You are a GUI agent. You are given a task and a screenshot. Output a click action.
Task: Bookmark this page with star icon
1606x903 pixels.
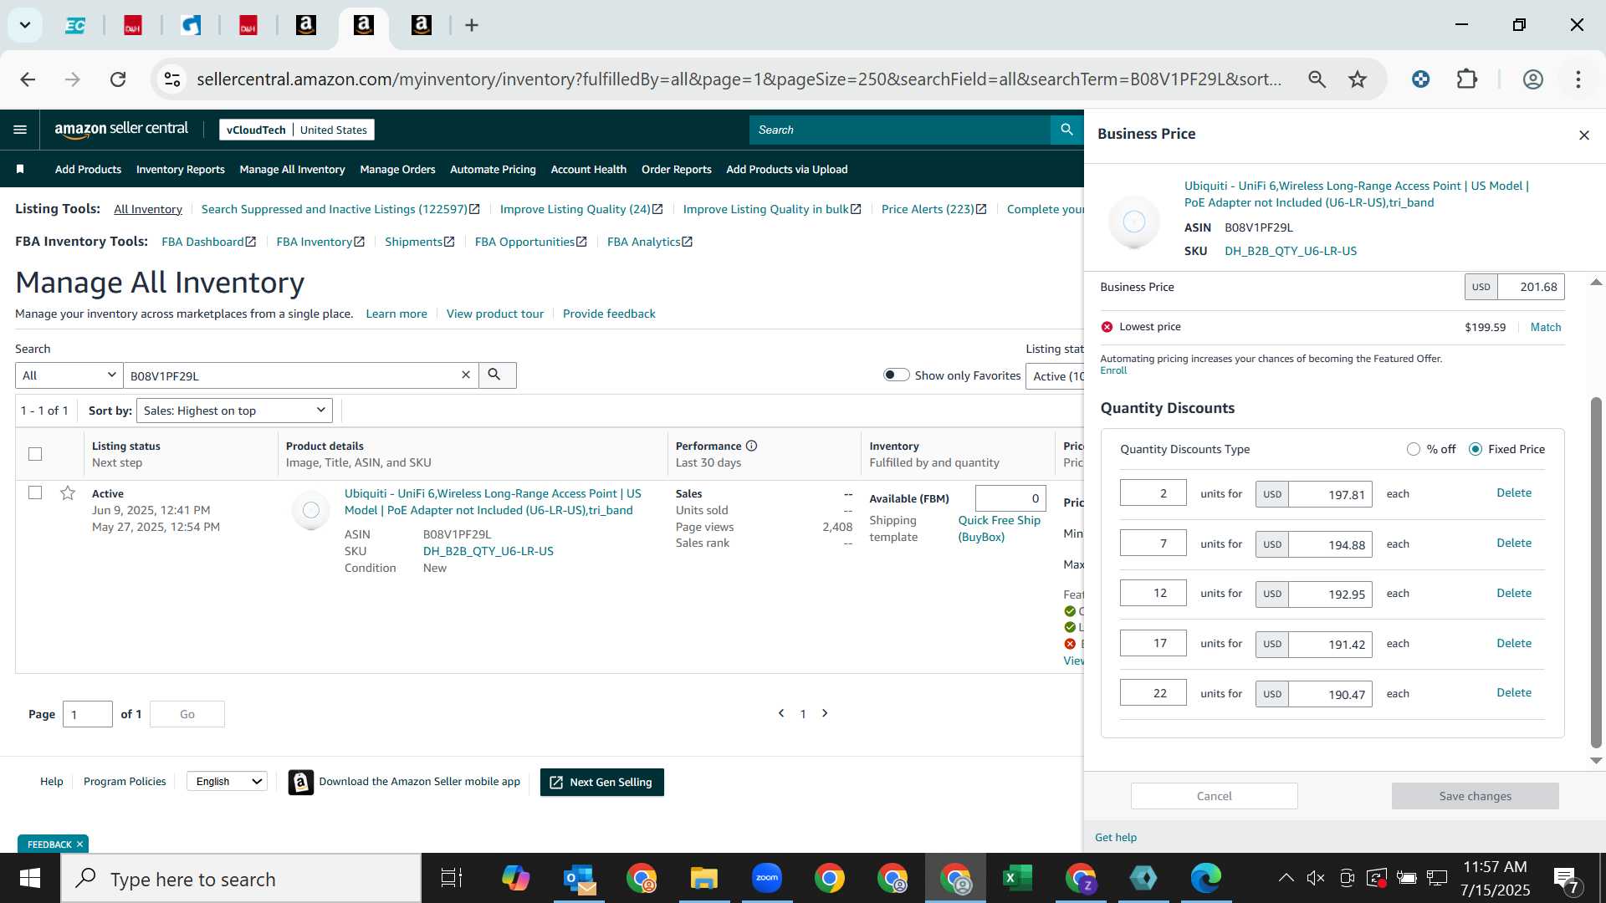1357,79
